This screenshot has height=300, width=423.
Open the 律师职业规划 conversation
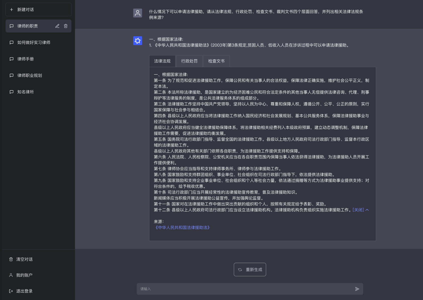(x=38, y=75)
